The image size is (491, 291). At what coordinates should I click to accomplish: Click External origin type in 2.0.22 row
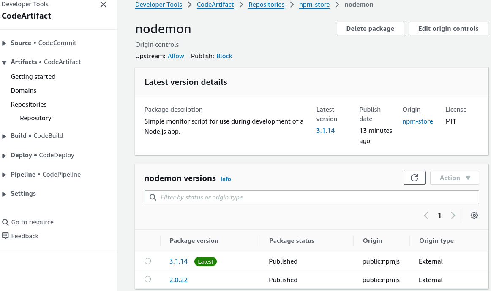[x=431, y=280]
